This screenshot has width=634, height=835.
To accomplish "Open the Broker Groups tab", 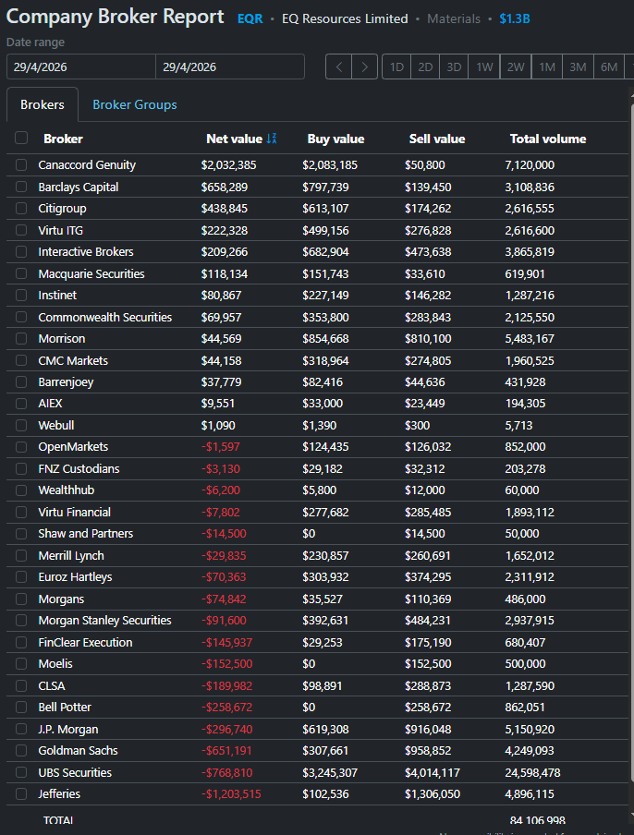I will (135, 105).
